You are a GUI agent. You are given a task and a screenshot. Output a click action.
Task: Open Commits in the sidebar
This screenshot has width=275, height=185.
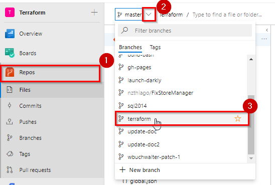pyautogui.click(x=52, y=106)
